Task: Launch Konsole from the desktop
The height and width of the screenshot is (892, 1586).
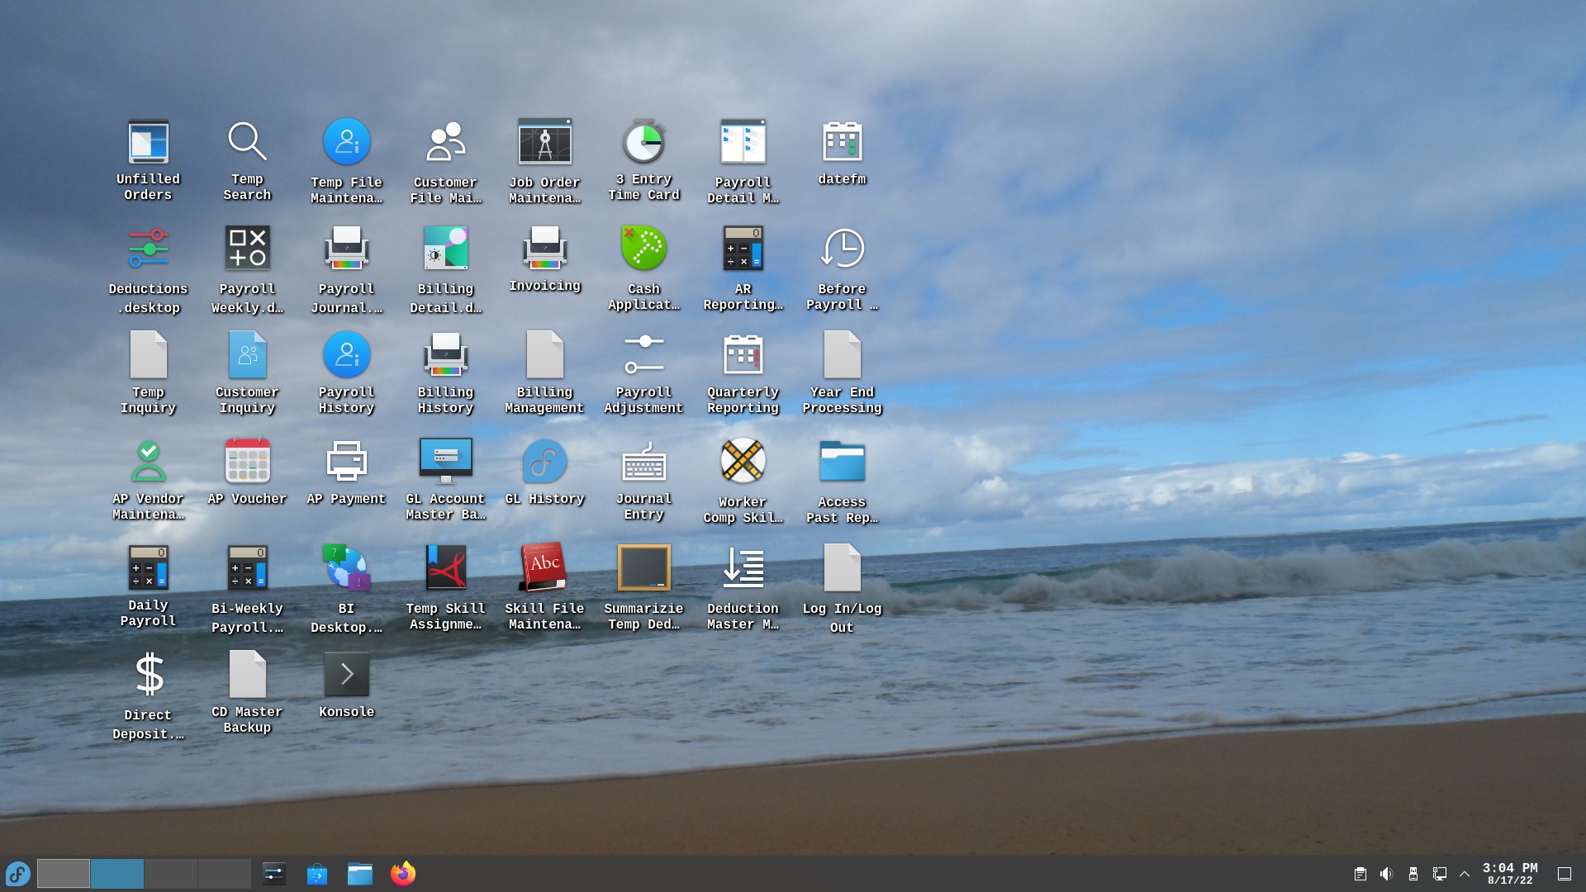Action: 346,675
